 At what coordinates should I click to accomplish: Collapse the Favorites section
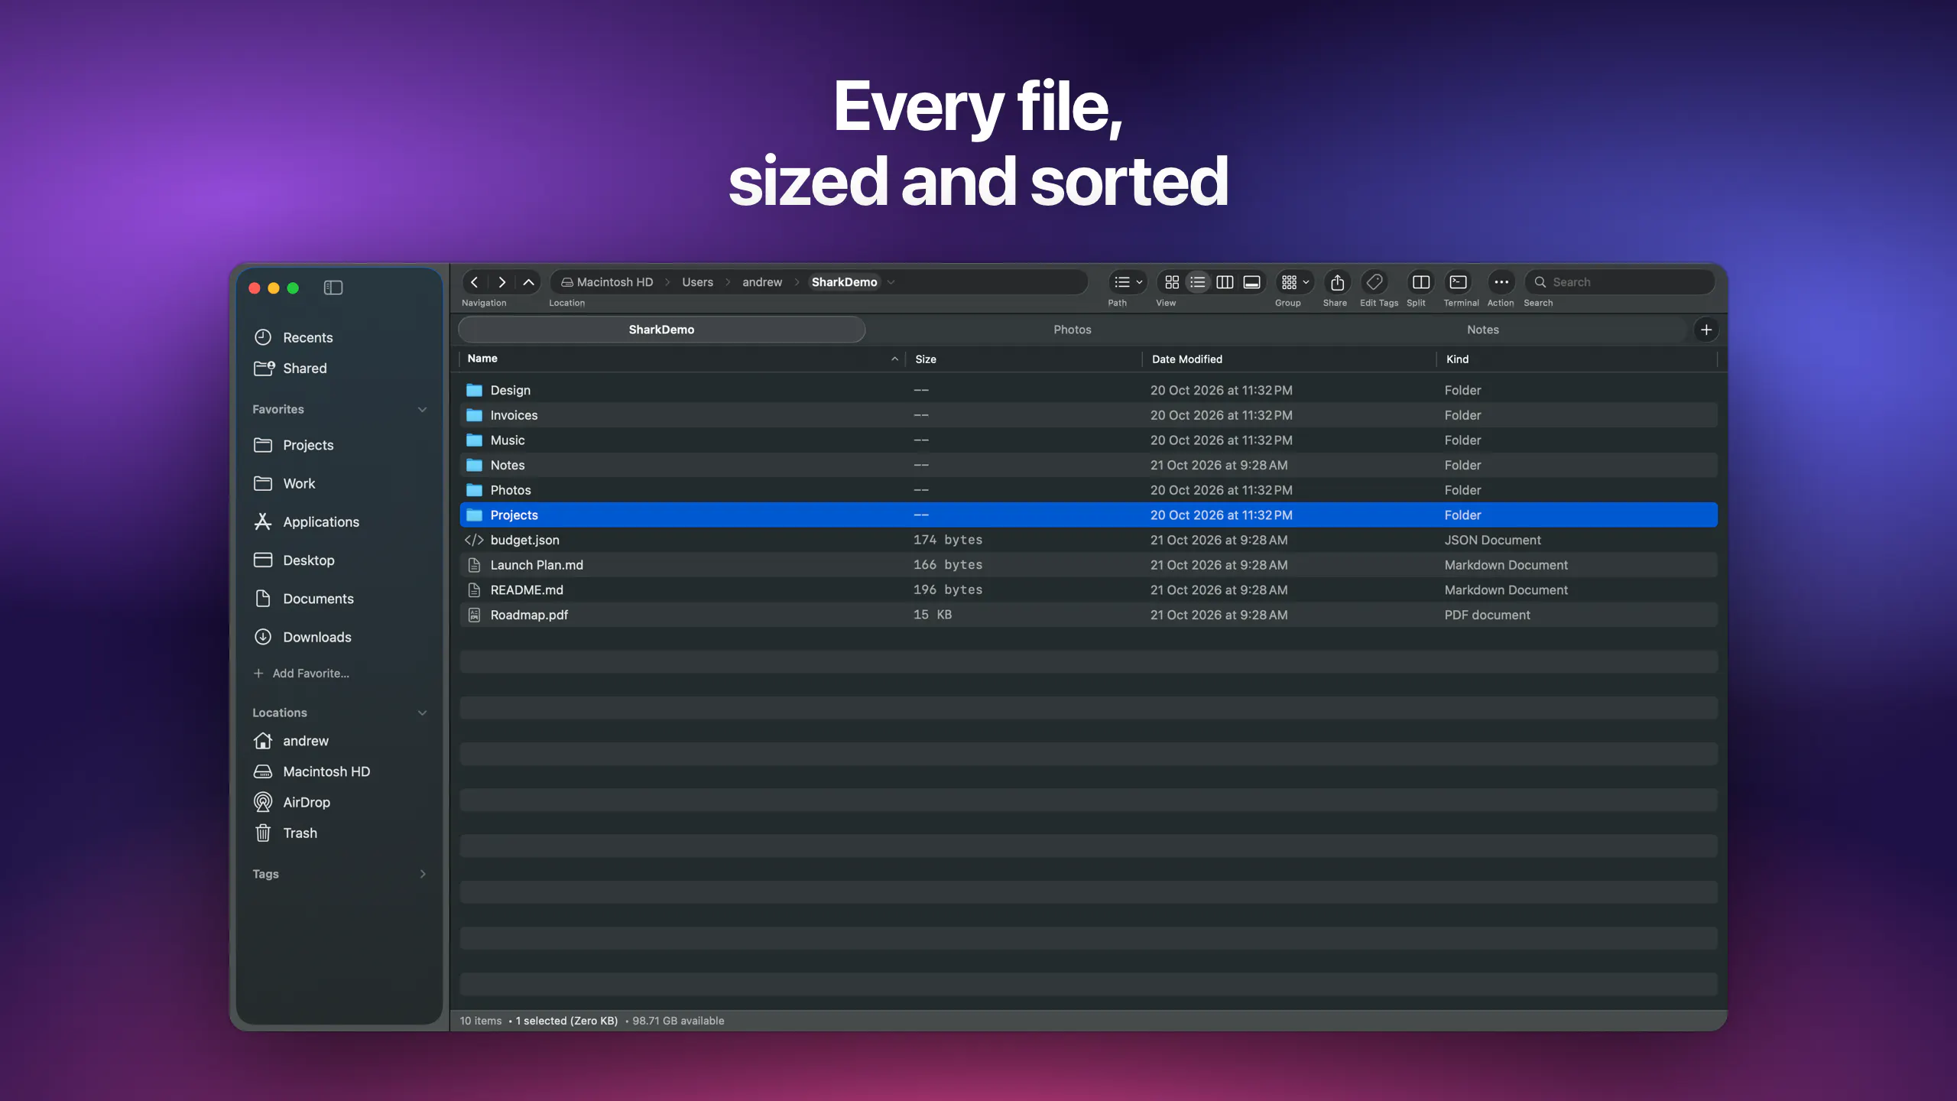tap(422, 410)
